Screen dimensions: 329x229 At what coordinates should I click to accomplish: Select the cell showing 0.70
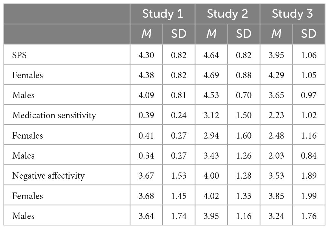243,95
